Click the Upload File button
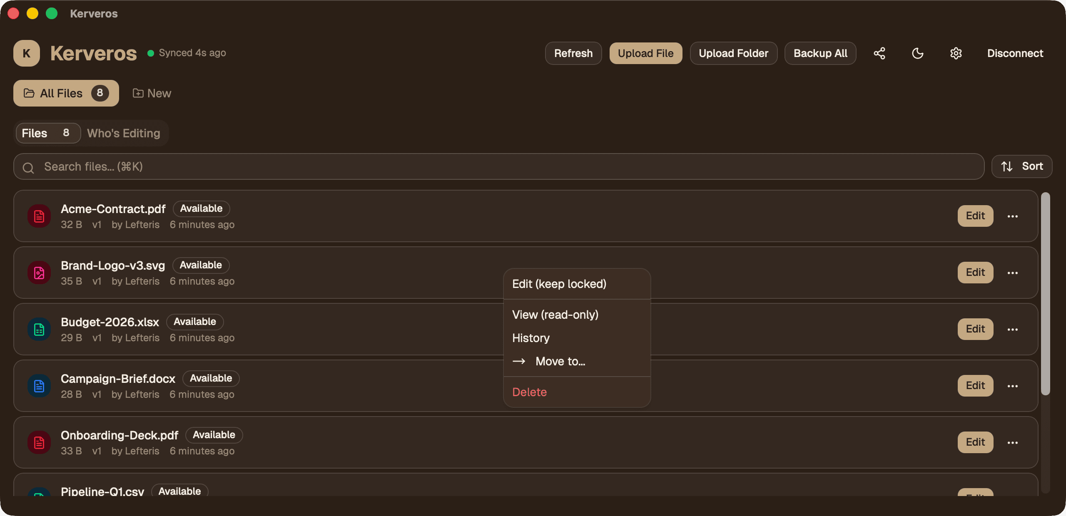 pos(646,53)
